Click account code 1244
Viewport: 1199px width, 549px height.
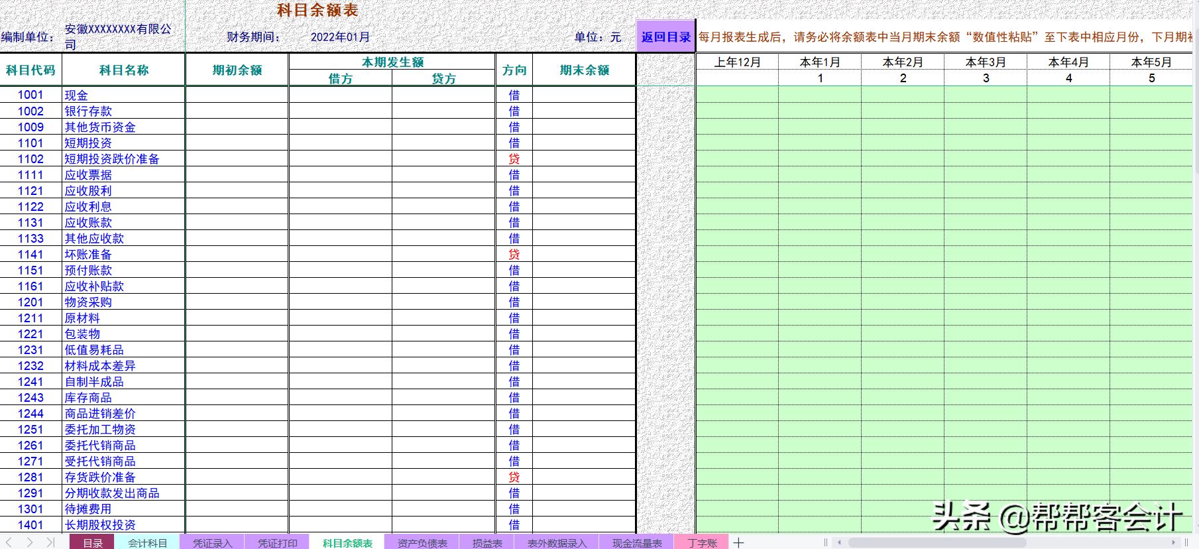[30, 413]
